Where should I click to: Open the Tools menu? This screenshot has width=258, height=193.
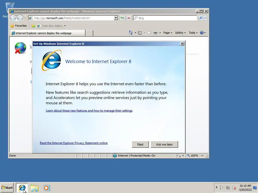click(193, 33)
